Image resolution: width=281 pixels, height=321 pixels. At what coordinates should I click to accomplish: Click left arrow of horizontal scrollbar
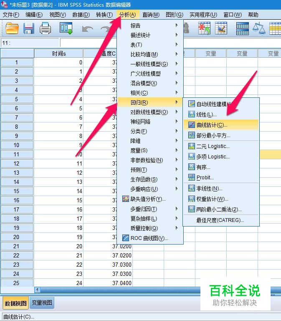[37, 290]
